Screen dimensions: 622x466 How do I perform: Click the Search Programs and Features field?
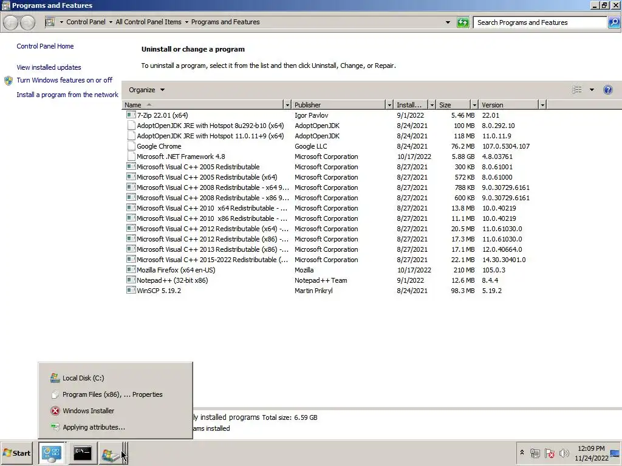pyautogui.click(x=540, y=22)
